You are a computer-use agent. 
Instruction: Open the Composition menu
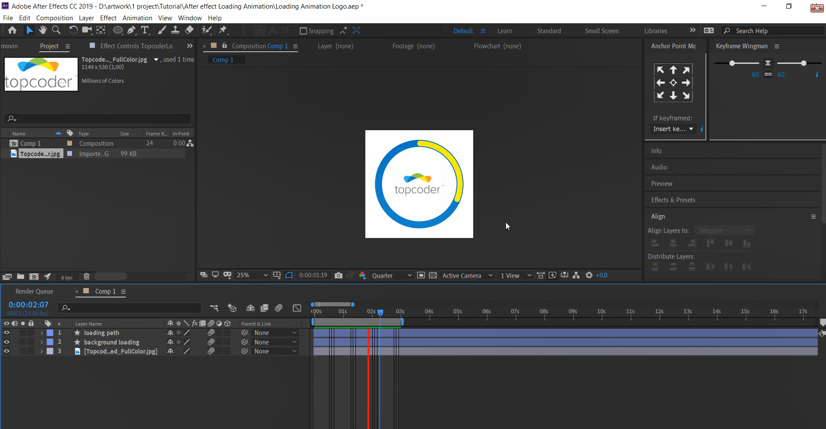tap(54, 18)
